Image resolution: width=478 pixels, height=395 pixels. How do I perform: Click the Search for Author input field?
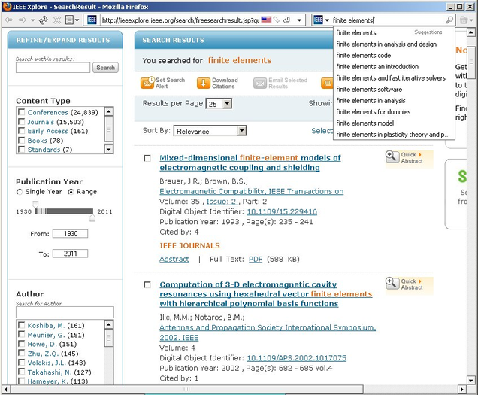65,312
